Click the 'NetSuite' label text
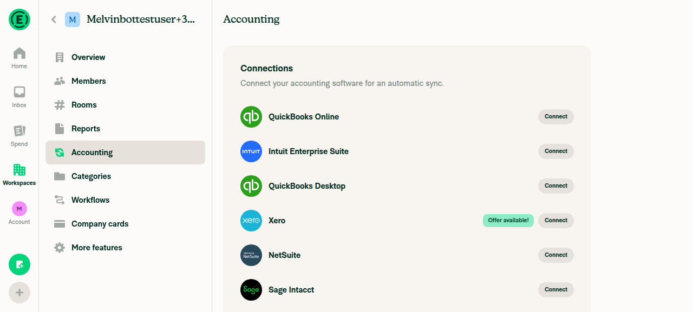Viewport: 693px width, 312px height. pos(284,255)
